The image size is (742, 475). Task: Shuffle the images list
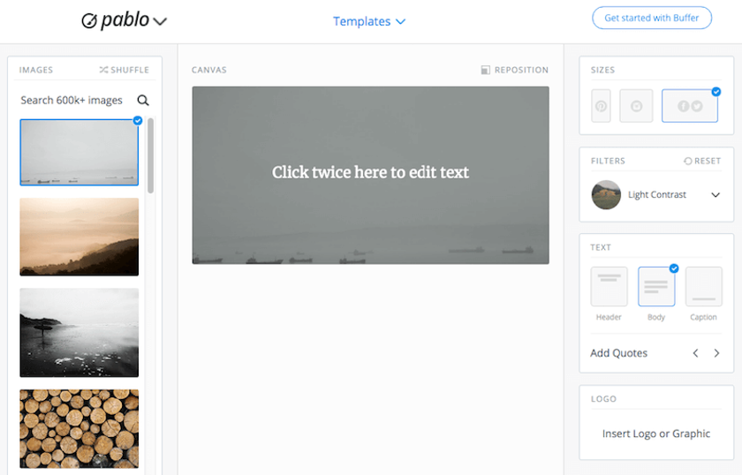(x=124, y=70)
